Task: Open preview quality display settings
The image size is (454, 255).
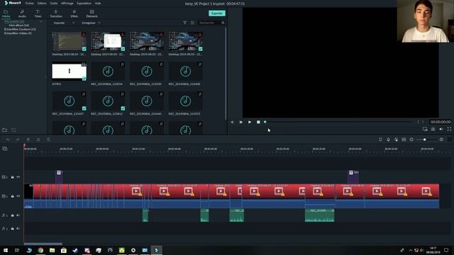Action: [425, 129]
